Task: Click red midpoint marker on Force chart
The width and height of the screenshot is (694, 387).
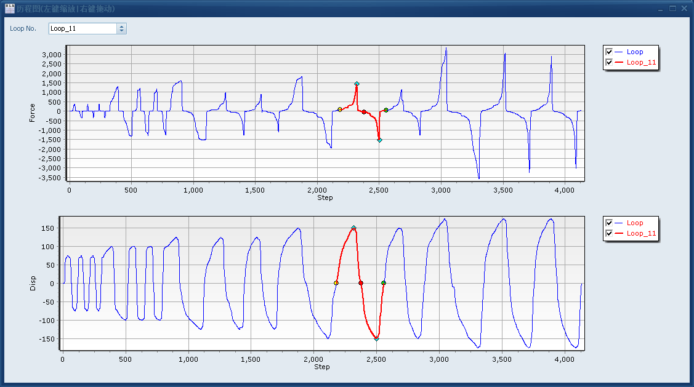Action: (x=364, y=112)
